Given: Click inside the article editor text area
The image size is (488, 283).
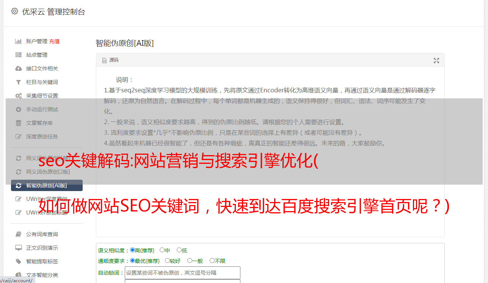Looking at the screenshot, I should 270,152.
